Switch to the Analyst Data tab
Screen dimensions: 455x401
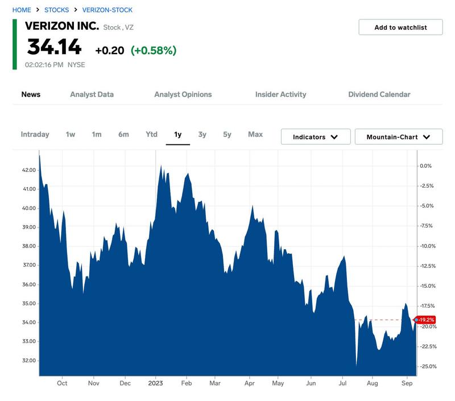[92, 94]
